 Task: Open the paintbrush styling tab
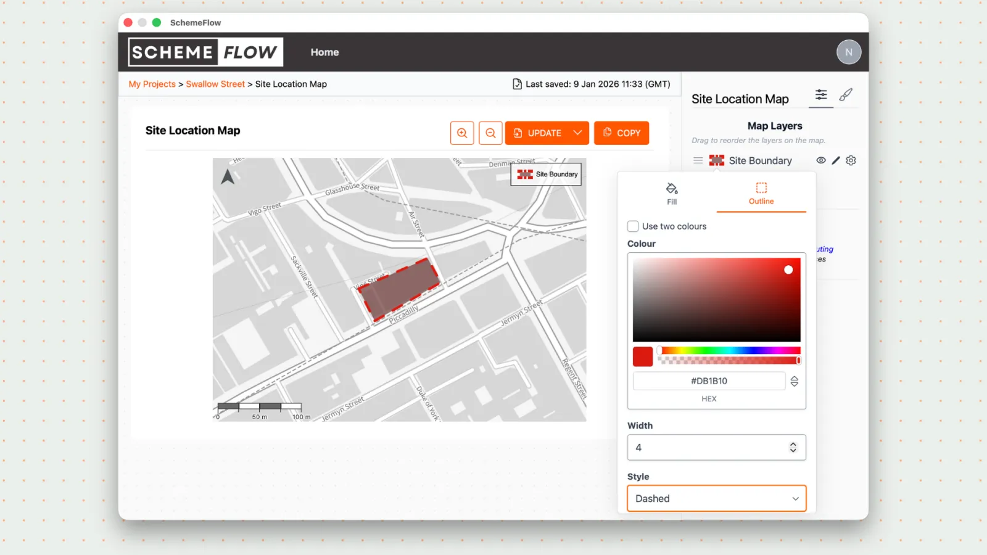tap(846, 95)
